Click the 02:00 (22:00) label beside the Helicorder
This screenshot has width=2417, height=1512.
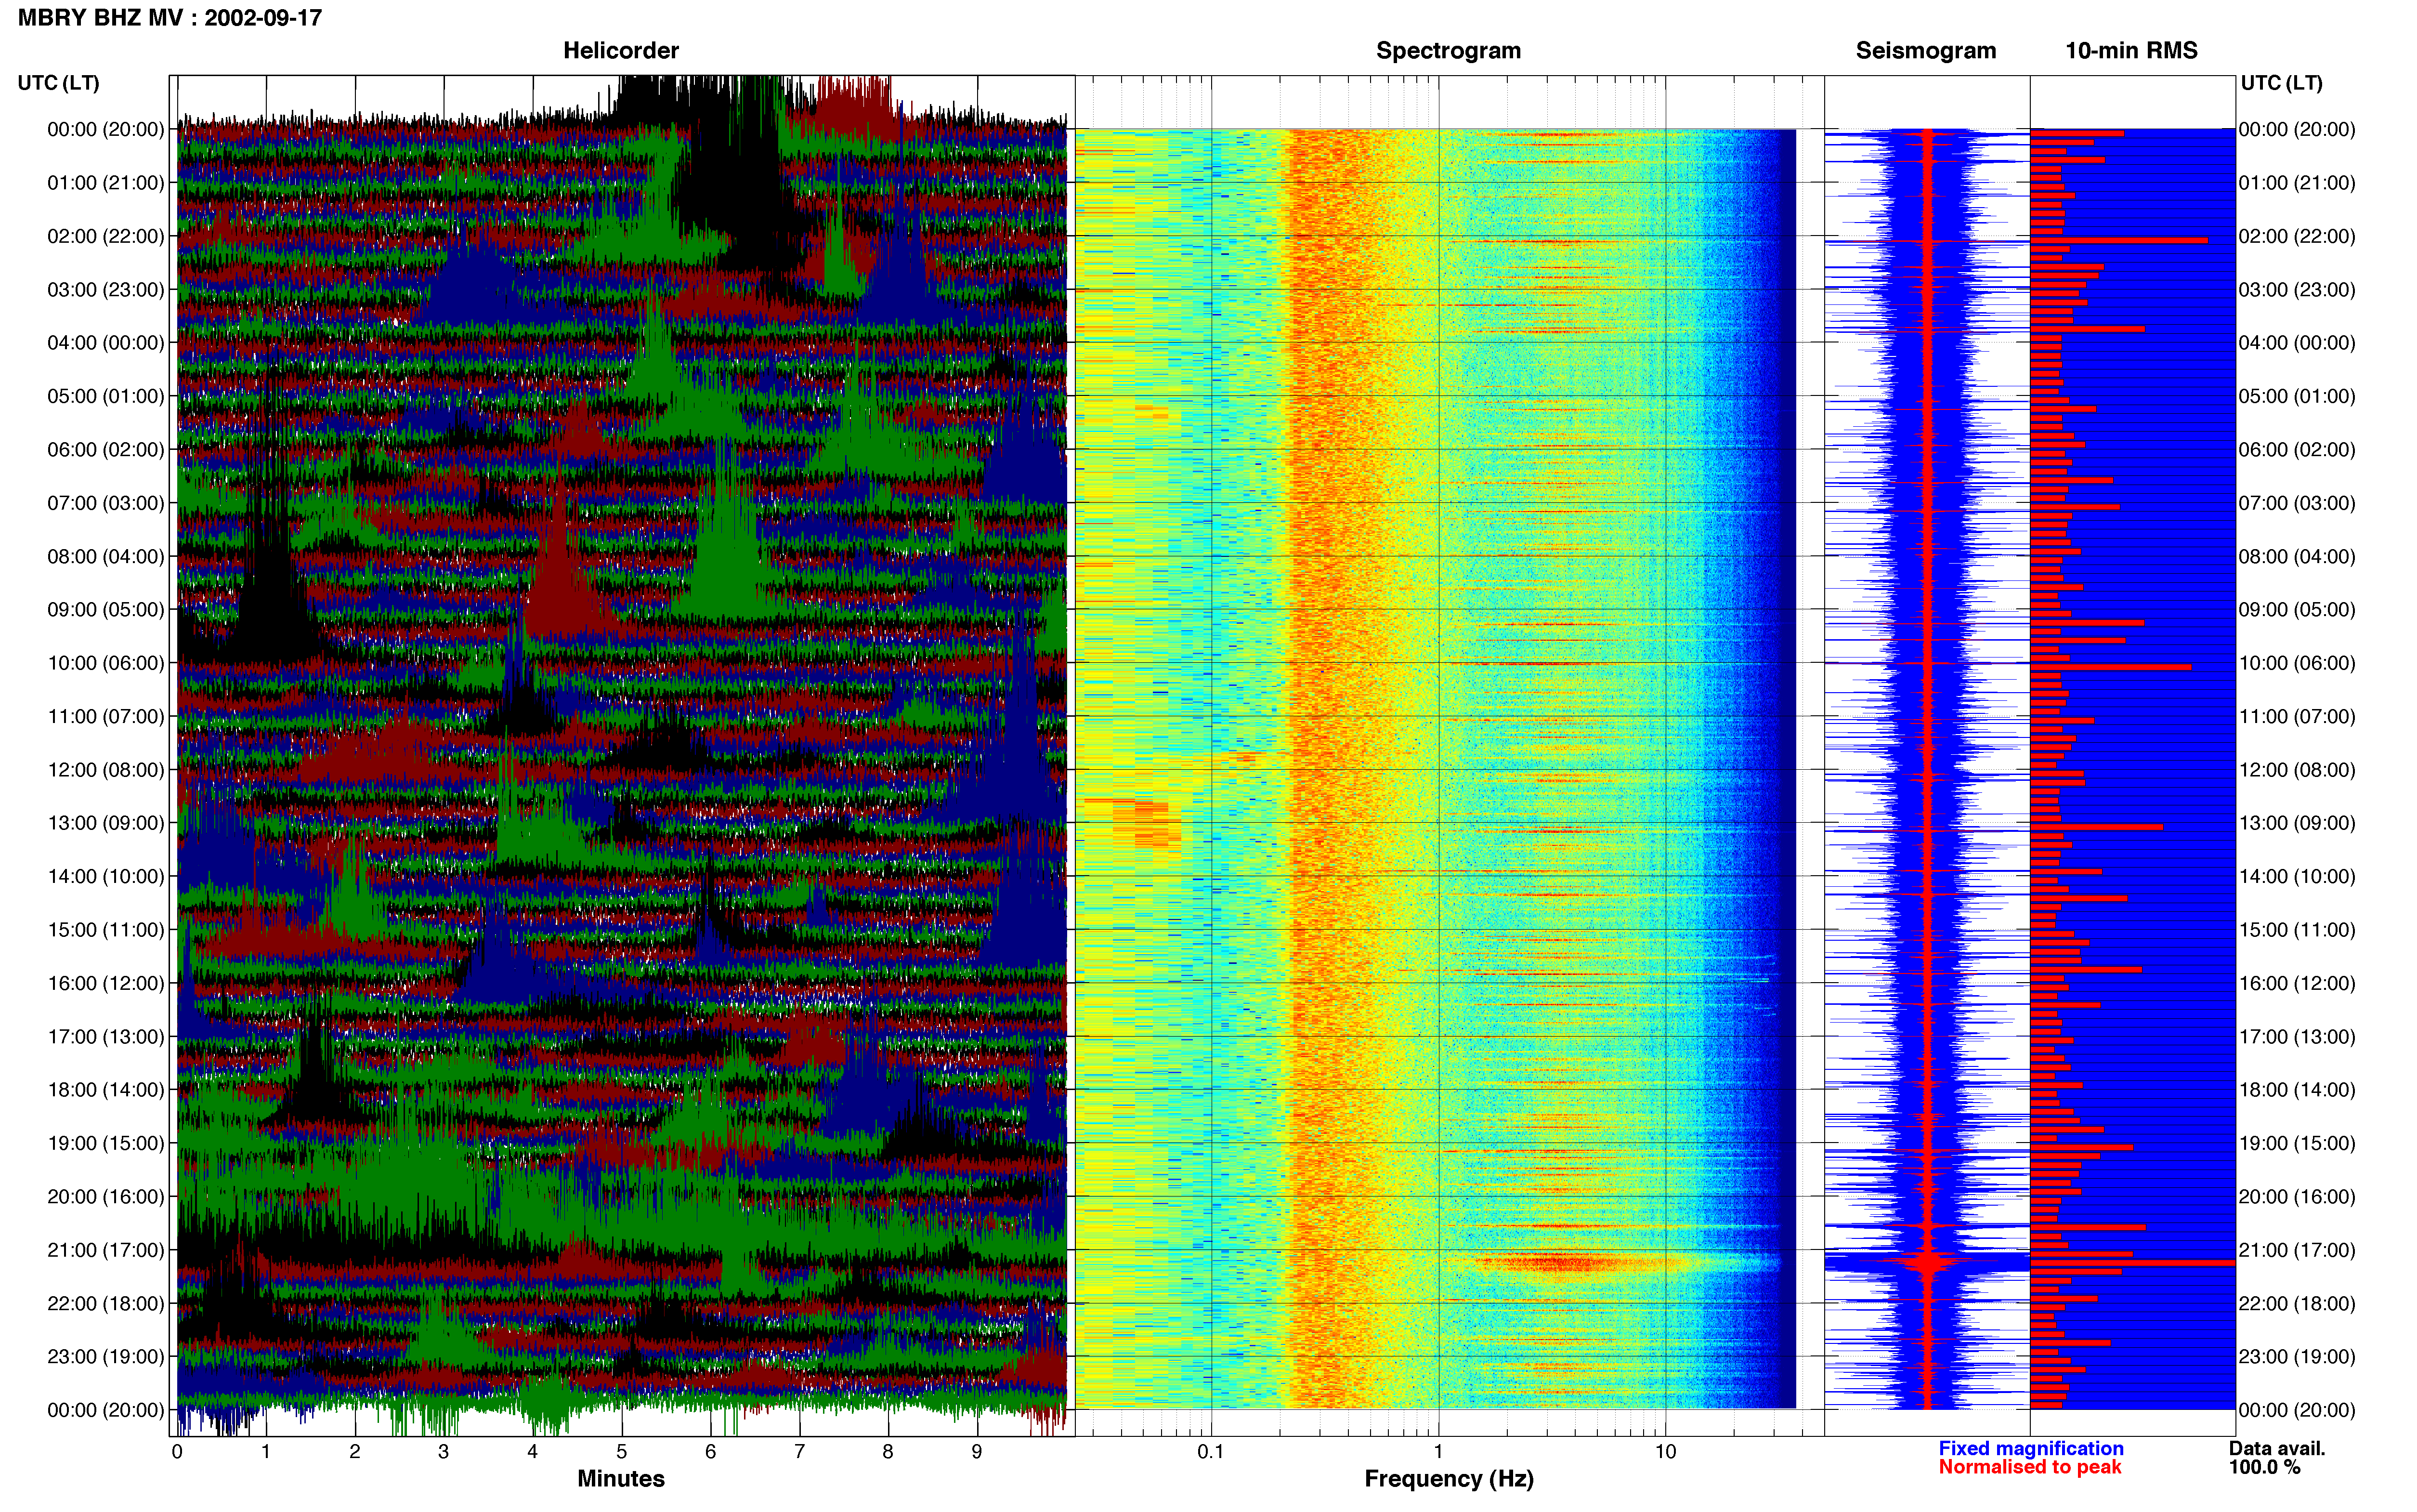point(106,236)
